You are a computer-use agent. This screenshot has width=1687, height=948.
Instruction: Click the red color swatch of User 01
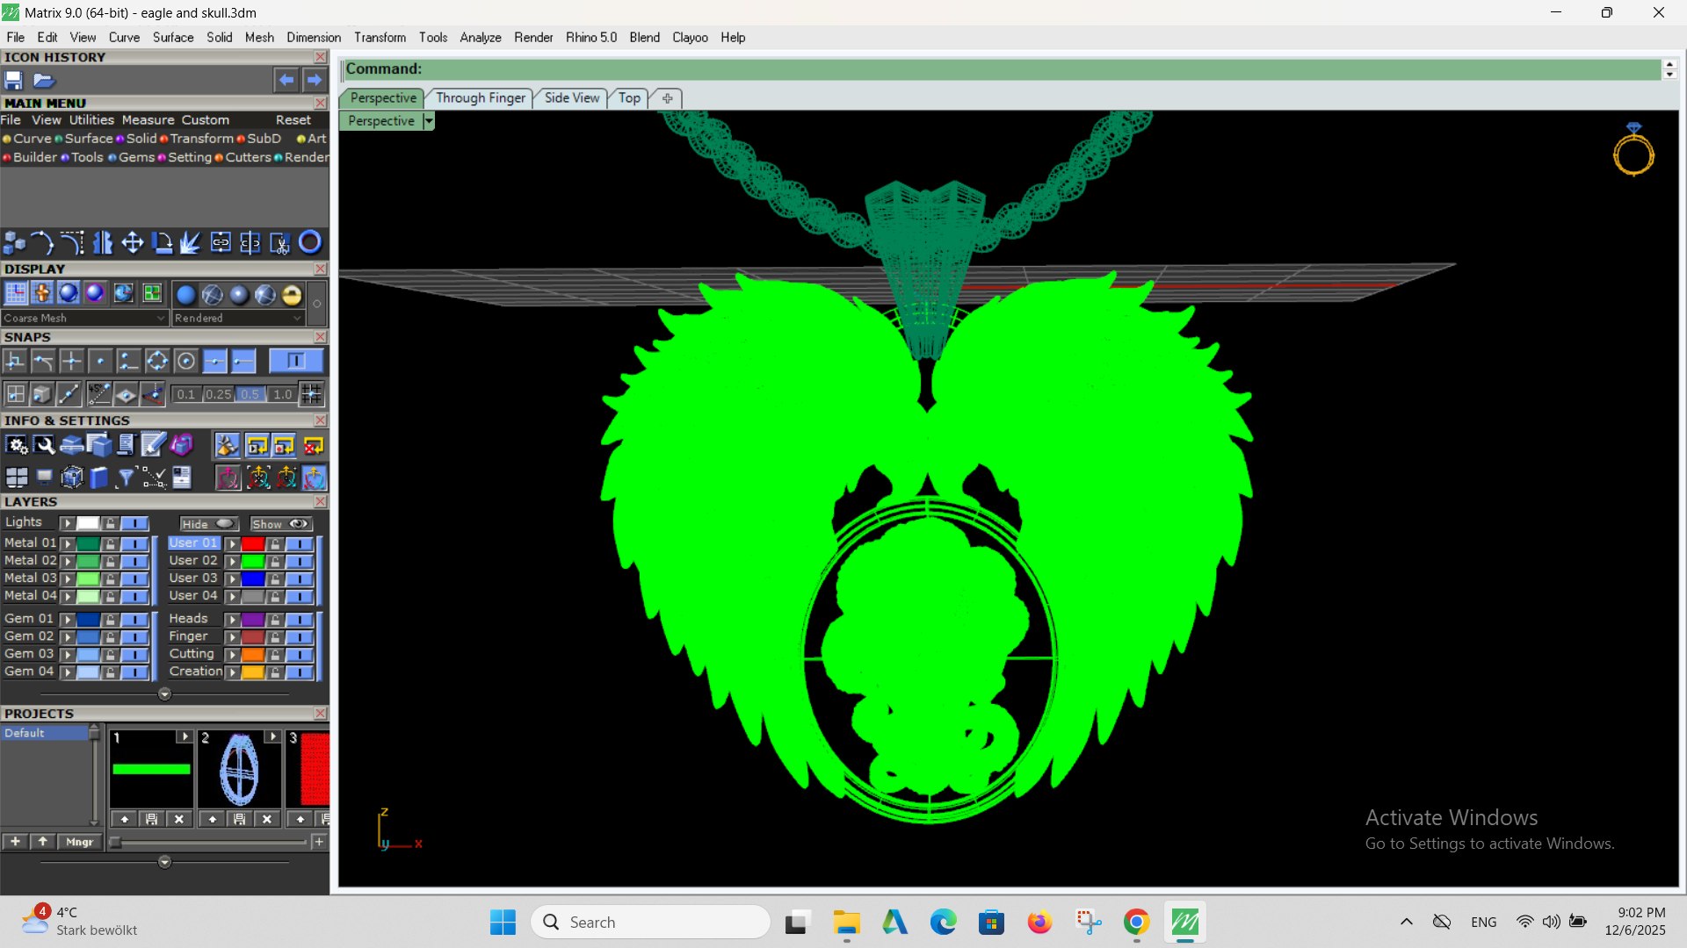click(x=253, y=543)
